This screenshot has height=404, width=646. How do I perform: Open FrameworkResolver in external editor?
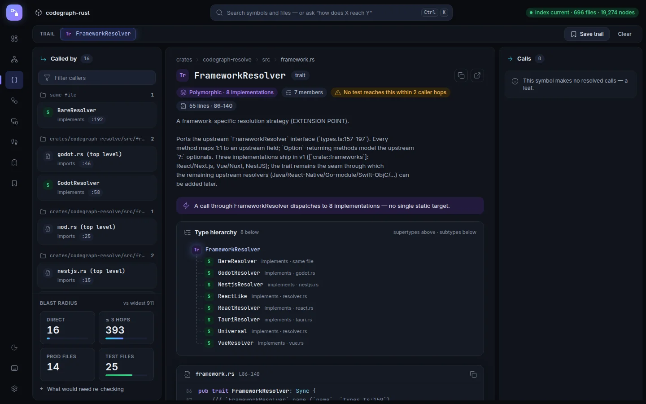[x=477, y=75]
